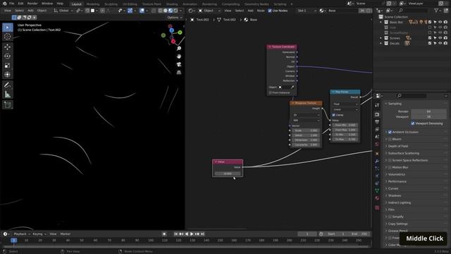
Task: Open the Tool tab in Properties editor
Action: [377, 105]
